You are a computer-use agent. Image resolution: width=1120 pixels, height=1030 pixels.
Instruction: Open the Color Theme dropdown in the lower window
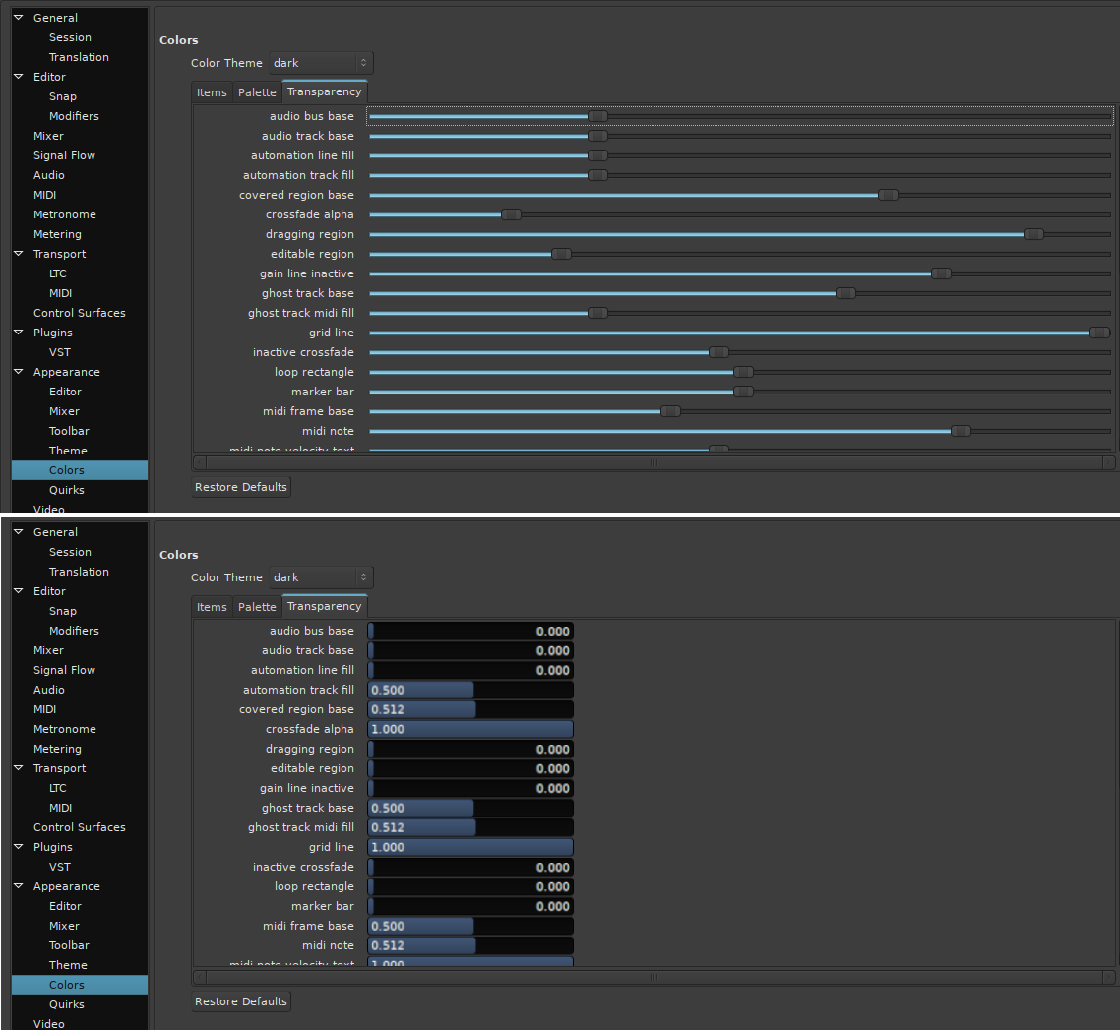tap(321, 577)
